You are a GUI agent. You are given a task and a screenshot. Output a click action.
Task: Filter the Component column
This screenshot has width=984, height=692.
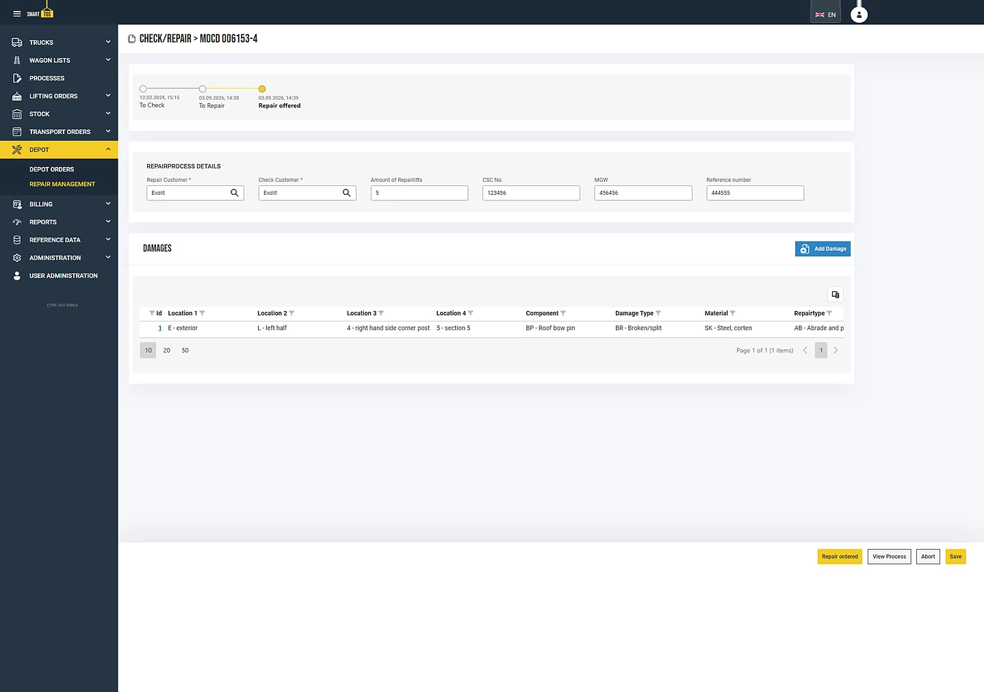tap(563, 313)
